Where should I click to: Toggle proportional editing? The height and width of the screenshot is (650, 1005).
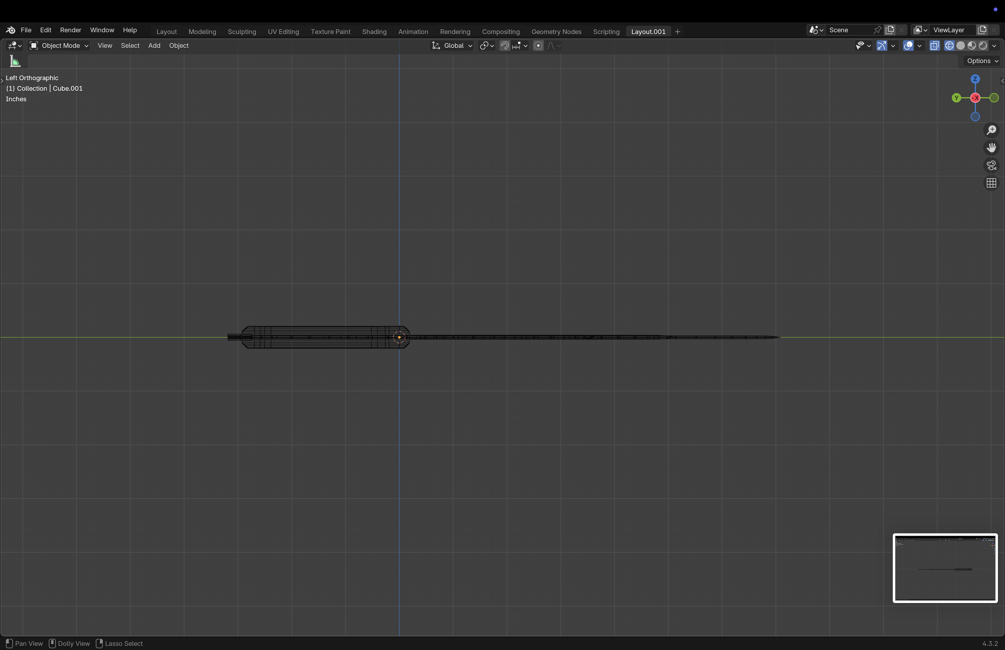pyautogui.click(x=538, y=46)
